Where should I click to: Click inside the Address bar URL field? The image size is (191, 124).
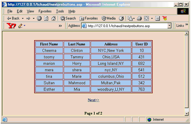[127, 26]
